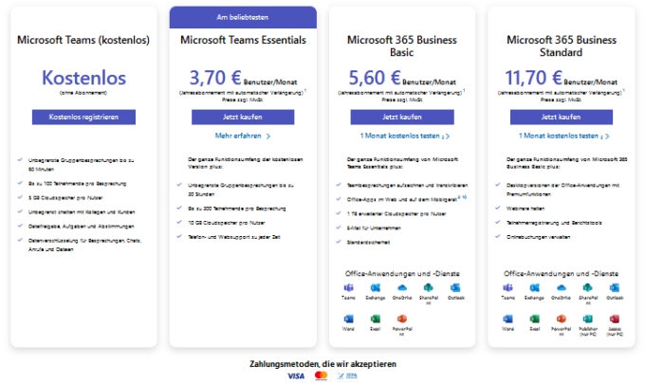Image resolution: width=645 pixels, height=383 pixels.
Task: Click the 11,70 € price
Action: point(533,78)
